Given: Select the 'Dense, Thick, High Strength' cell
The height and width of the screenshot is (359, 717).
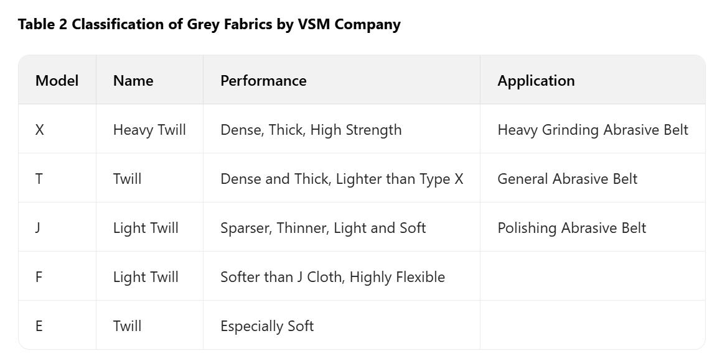Looking at the screenshot, I should [x=311, y=130].
